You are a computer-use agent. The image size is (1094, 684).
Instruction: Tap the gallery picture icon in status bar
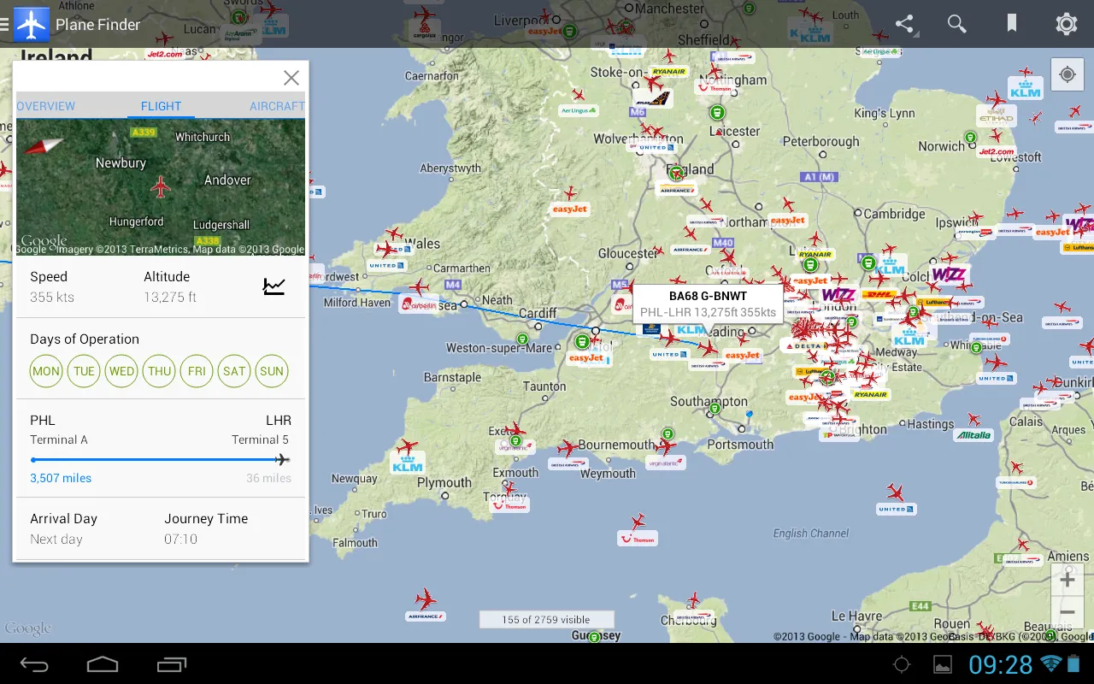pos(942,664)
